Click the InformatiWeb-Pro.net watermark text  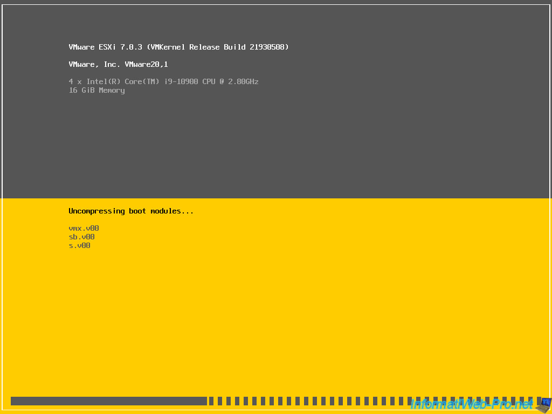471,404
